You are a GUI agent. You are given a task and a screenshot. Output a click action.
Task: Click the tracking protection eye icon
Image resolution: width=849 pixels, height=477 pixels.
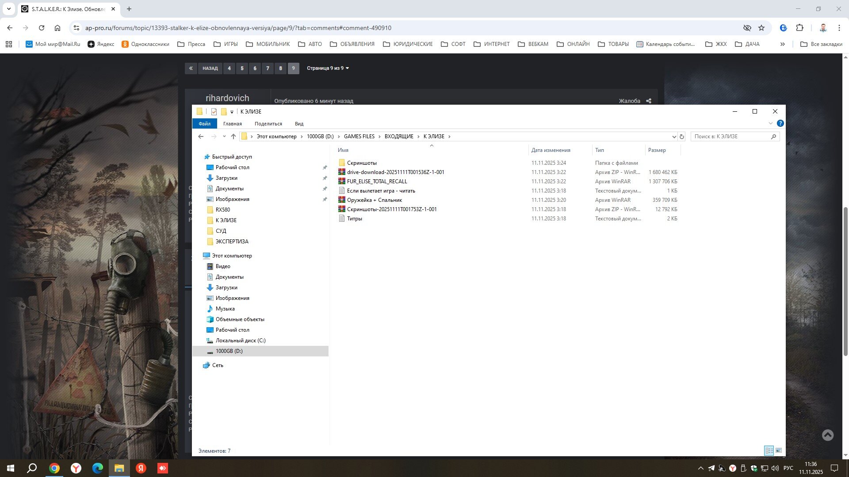(x=747, y=28)
